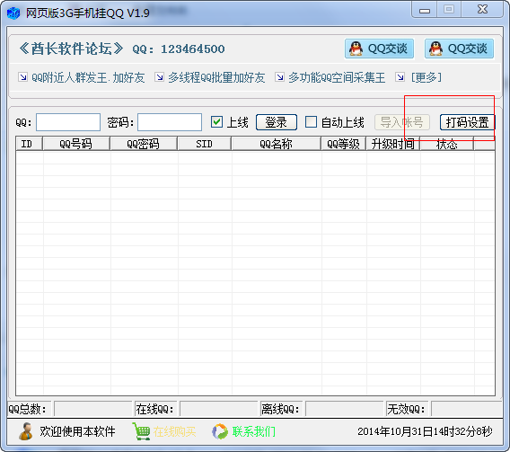Click the QQ总数 value field

[93, 409]
